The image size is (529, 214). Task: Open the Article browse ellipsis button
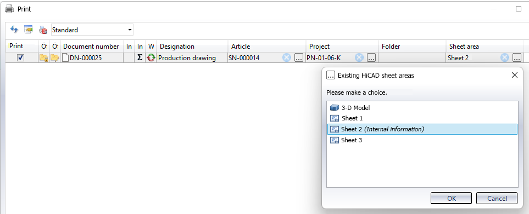pyautogui.click(x=299, y=58)
